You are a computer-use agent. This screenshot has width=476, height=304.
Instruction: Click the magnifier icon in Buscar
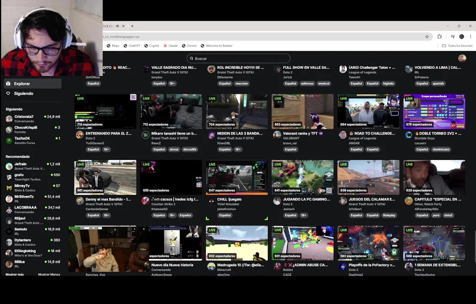192,58
